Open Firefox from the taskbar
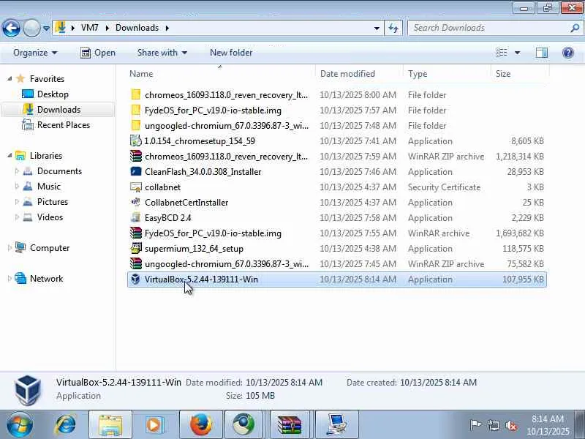Viewport: 585px width, 439px height. click(201, 425)
